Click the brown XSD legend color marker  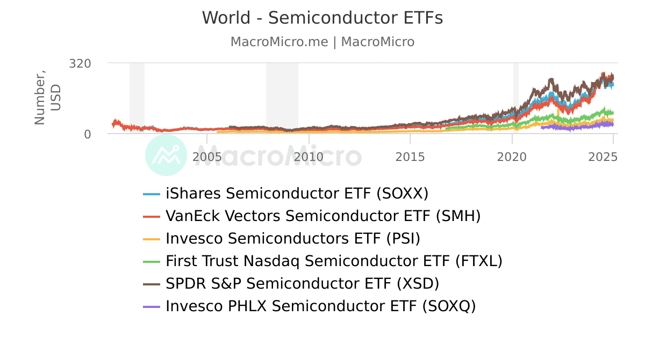152,284
